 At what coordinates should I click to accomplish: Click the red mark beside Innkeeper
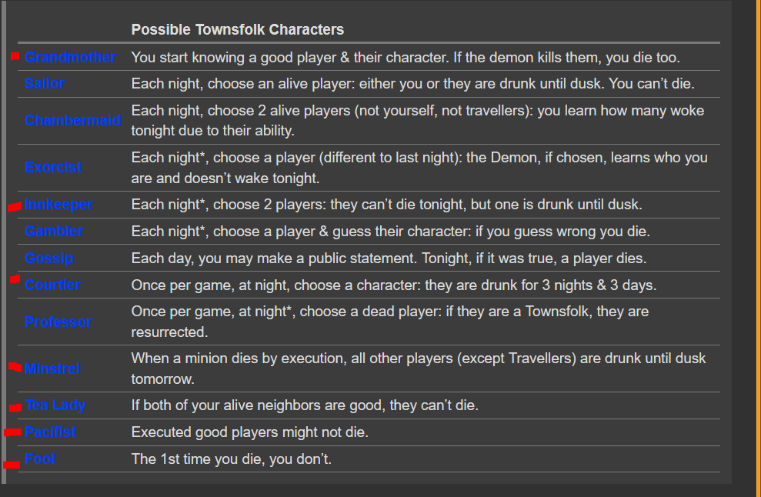point(15,207)
